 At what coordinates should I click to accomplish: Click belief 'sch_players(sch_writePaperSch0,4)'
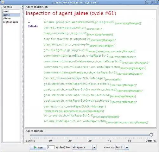(68, 115)
